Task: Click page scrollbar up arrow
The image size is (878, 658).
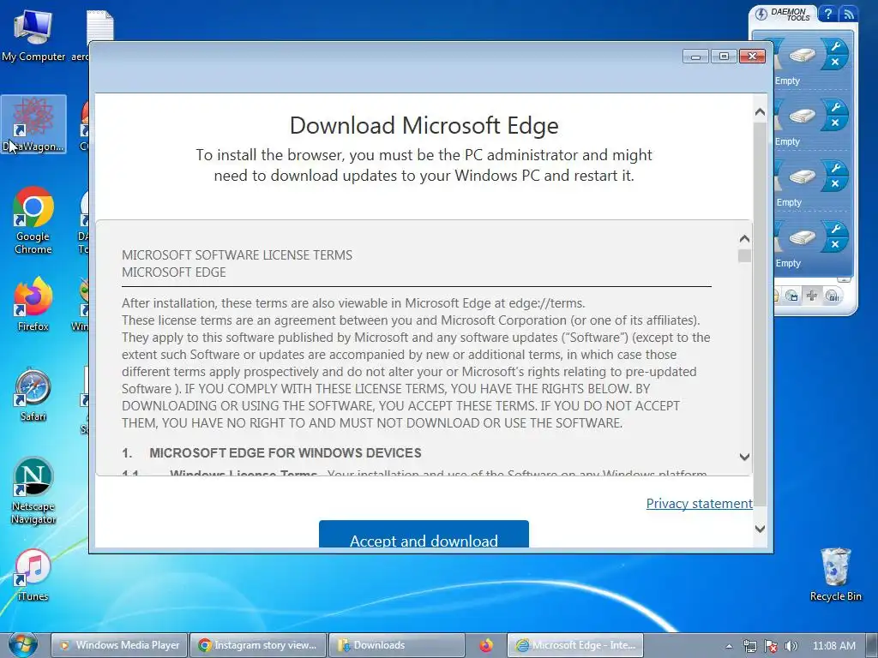Action: 760,112
